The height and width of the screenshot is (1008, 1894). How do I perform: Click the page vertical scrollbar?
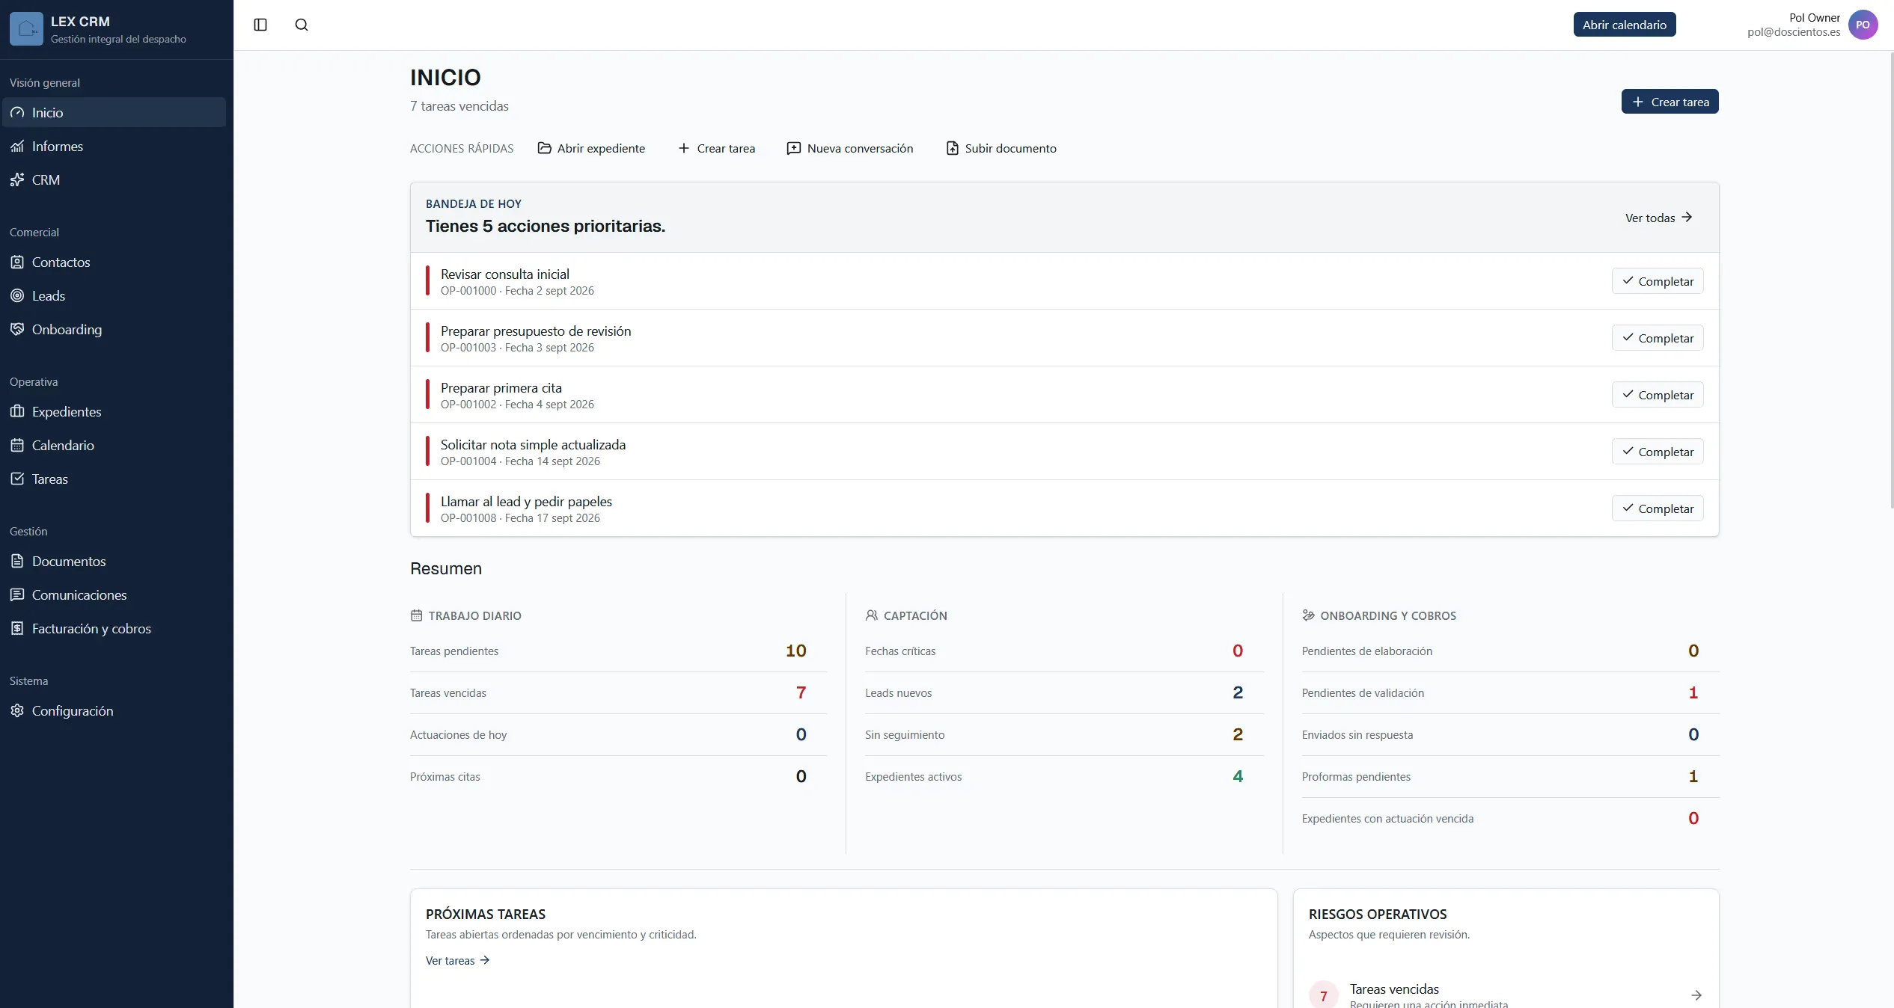pos(1891,280)
